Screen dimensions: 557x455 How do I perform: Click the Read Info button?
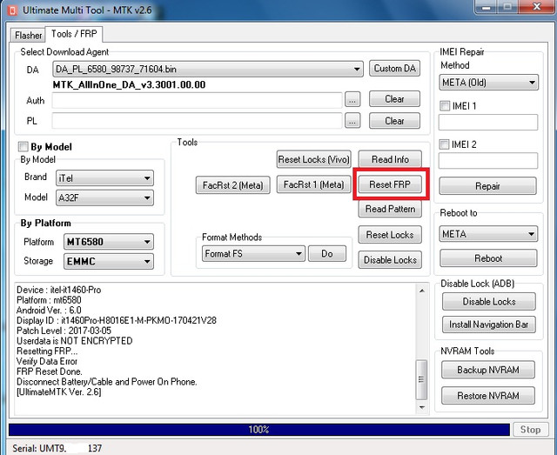pyautogui.click(x=390, y=159)
